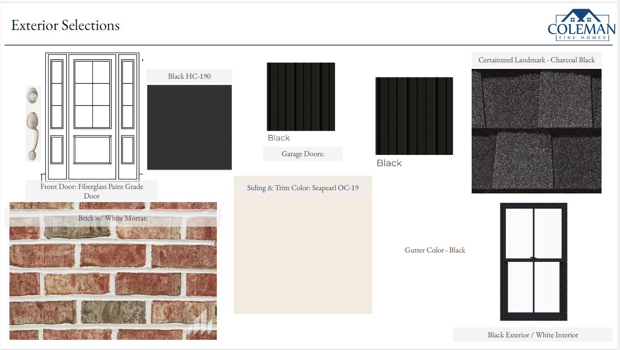Click the watermark logo on brick photo
The width and height of the screenshot is (620, 350).
[x=202, y=326]
